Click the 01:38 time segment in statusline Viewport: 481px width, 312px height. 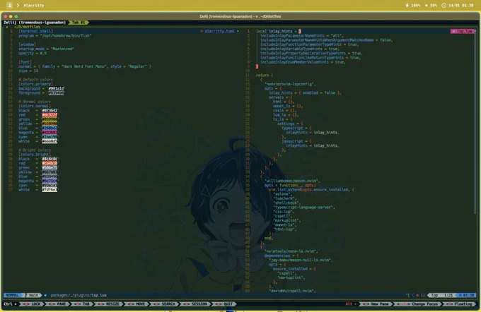tap(467, 295)
